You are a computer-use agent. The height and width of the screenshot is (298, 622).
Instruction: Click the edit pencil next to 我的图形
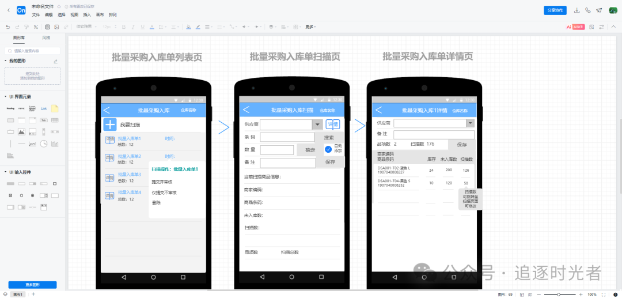pos(55,61)
